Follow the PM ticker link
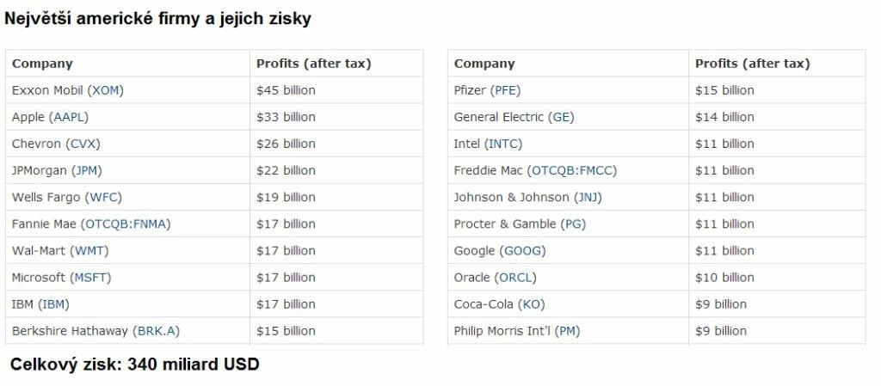This screenshot has width=881, height=386. pos(568,331)
